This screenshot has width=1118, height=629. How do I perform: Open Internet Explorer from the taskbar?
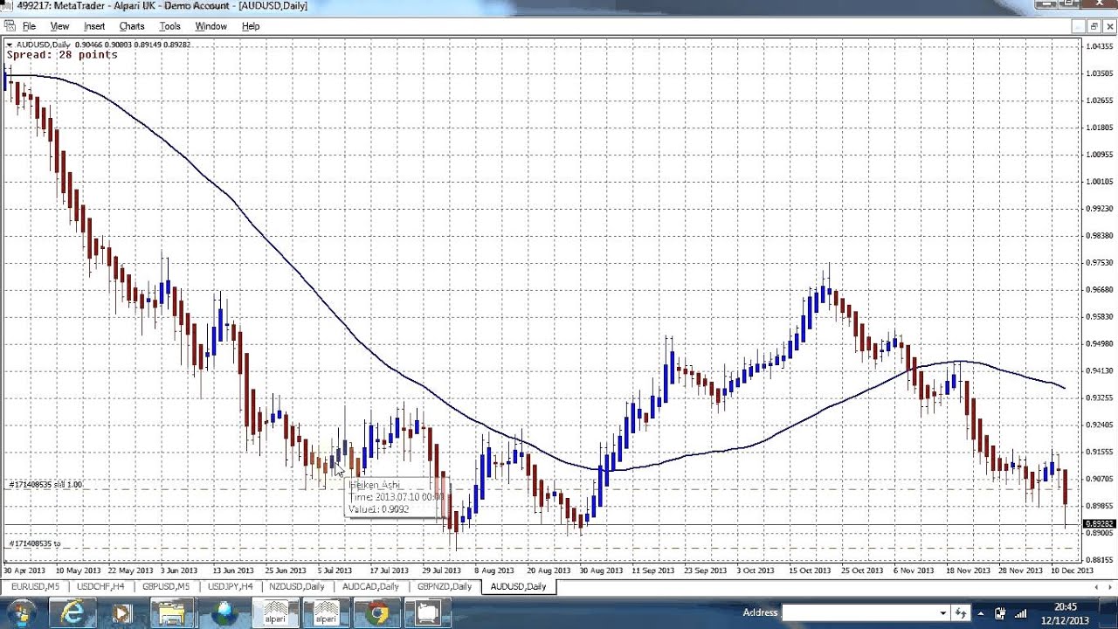pos(72,613)
